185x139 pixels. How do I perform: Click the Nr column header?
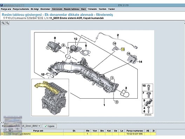click(x=10, y=131)
